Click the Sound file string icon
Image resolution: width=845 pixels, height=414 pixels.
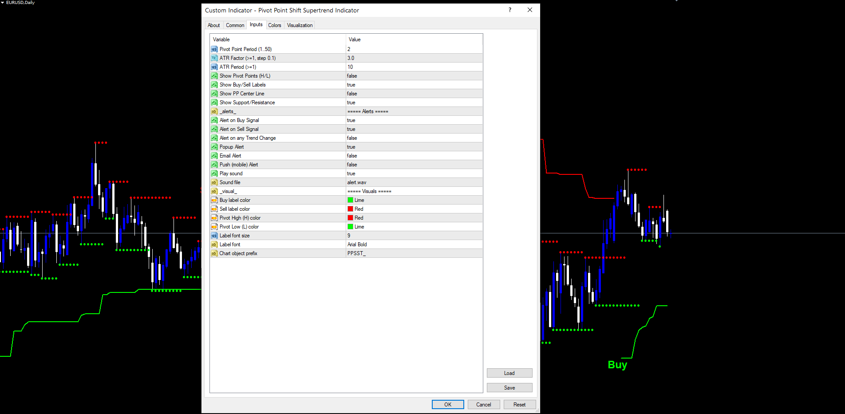(x=214, y=182)
